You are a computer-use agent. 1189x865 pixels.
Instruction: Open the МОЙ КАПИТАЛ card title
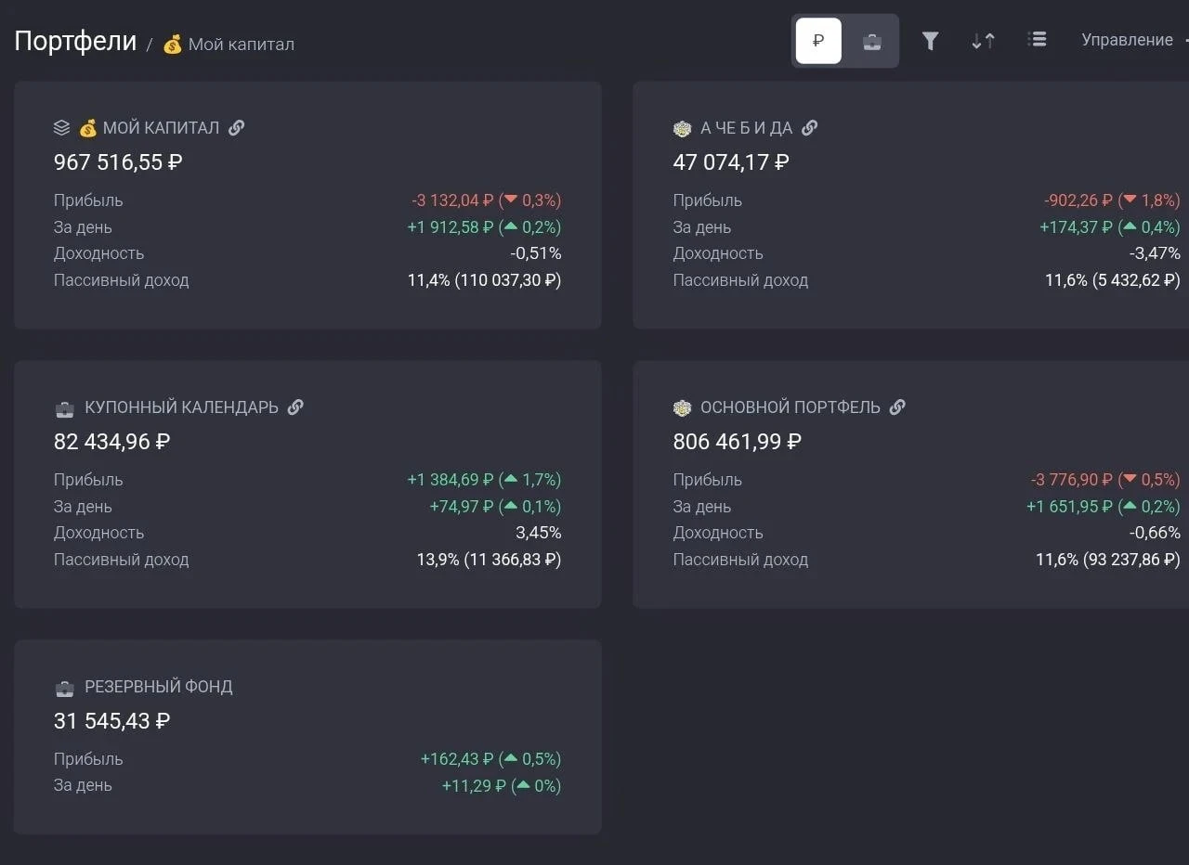[x=161, y=128]
